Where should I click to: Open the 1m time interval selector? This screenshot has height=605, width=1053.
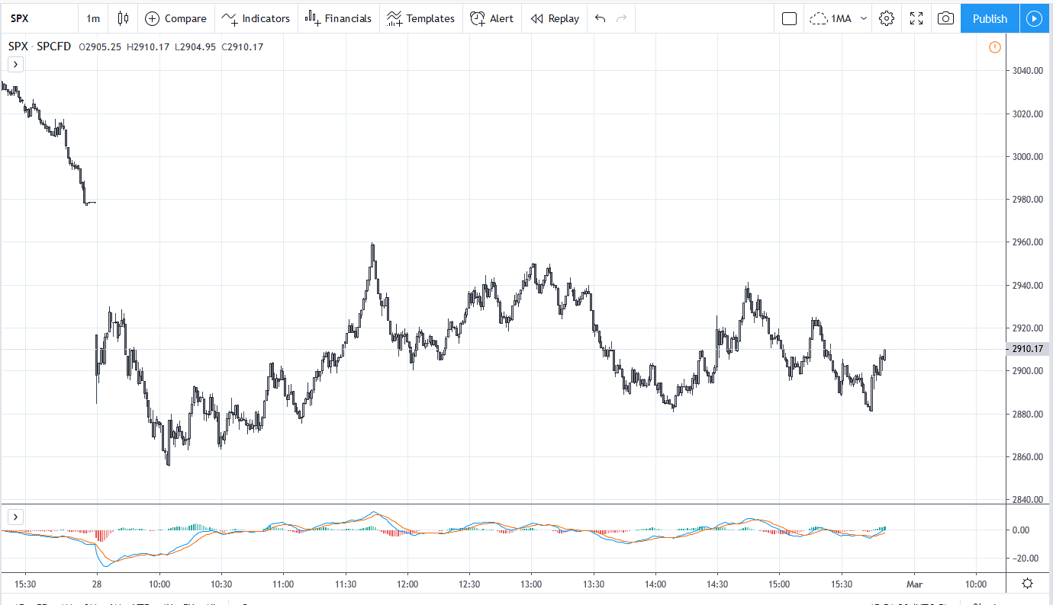92,18
